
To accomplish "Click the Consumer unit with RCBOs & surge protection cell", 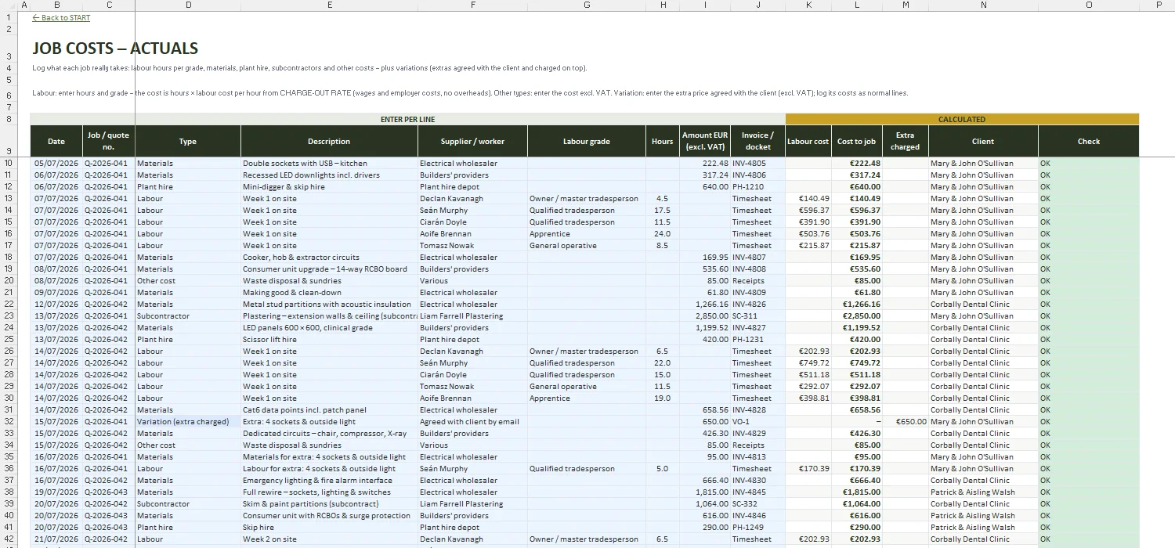I will 329,516.
